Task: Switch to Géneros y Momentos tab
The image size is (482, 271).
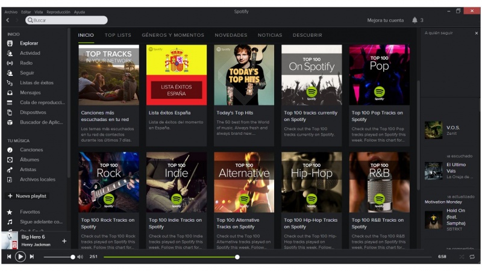Action: (x=173, y=35)
